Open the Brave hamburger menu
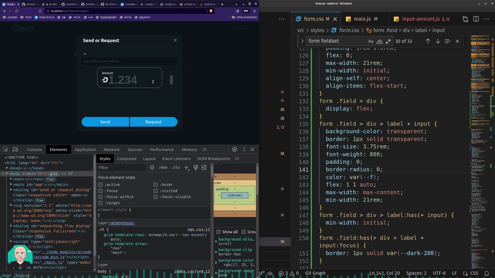Viewport: 495px width, 278px height. click(255, 11)
